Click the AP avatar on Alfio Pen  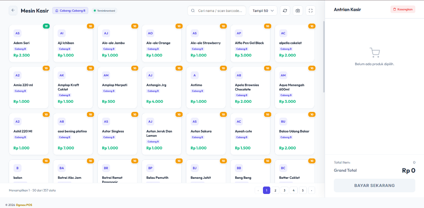239,33
